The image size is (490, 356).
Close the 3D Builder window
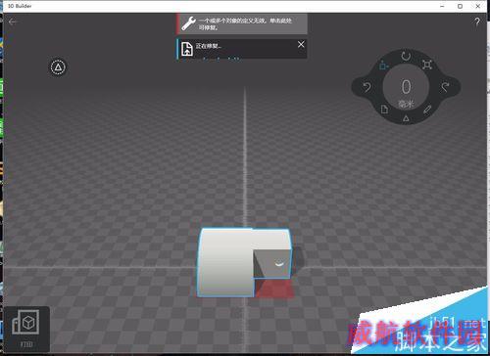click(477, 6)
